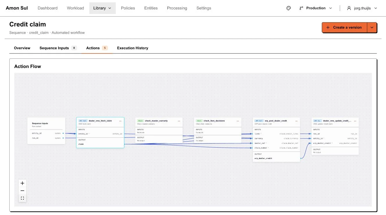The image size is (386, 215).
Task: Click the claim.currency value
Action: pyautogui.click(x=291, y=138)
